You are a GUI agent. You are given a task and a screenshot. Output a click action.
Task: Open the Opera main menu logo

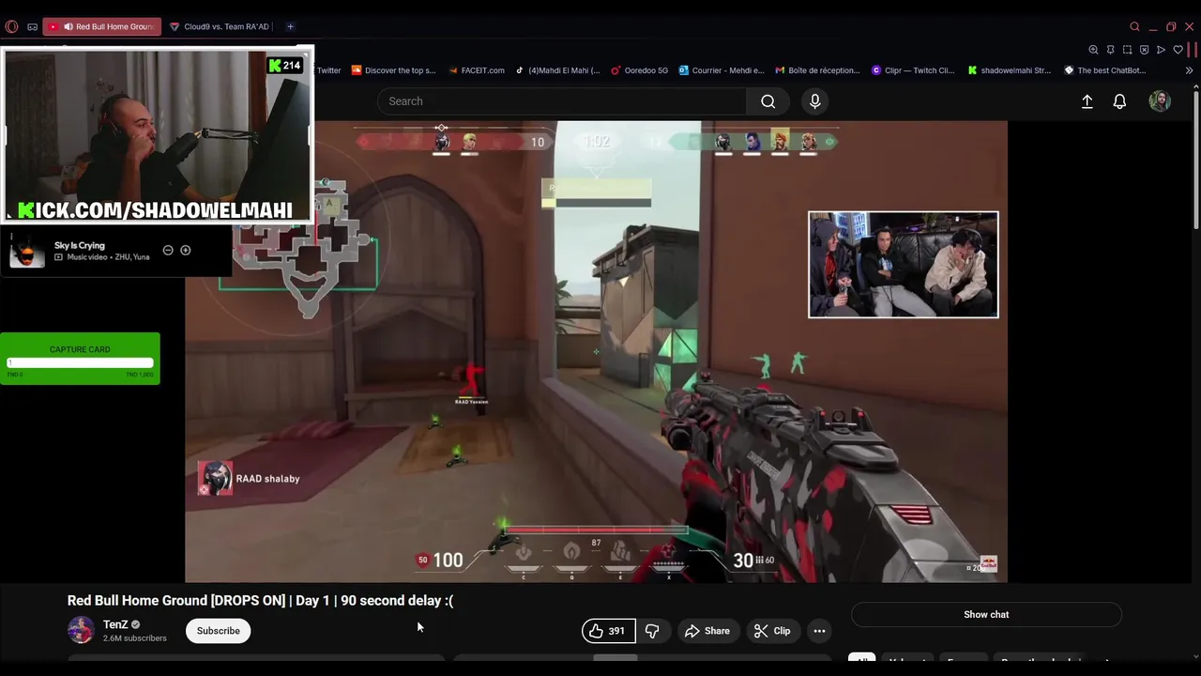click(11, 26)
